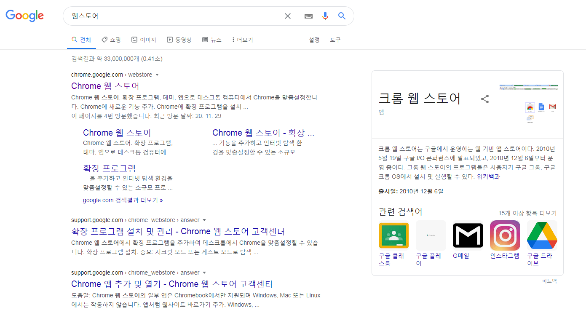Switch to the 뉴스 tab

click(x=212, y=40)
